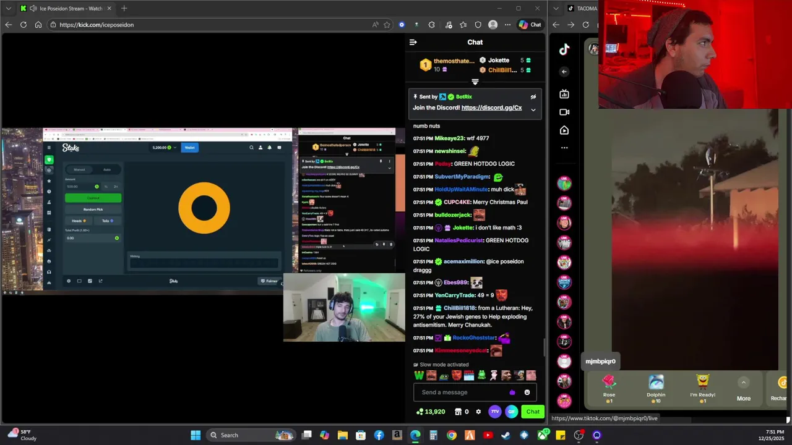Open Edge Settings and more menu

[507, 25]
